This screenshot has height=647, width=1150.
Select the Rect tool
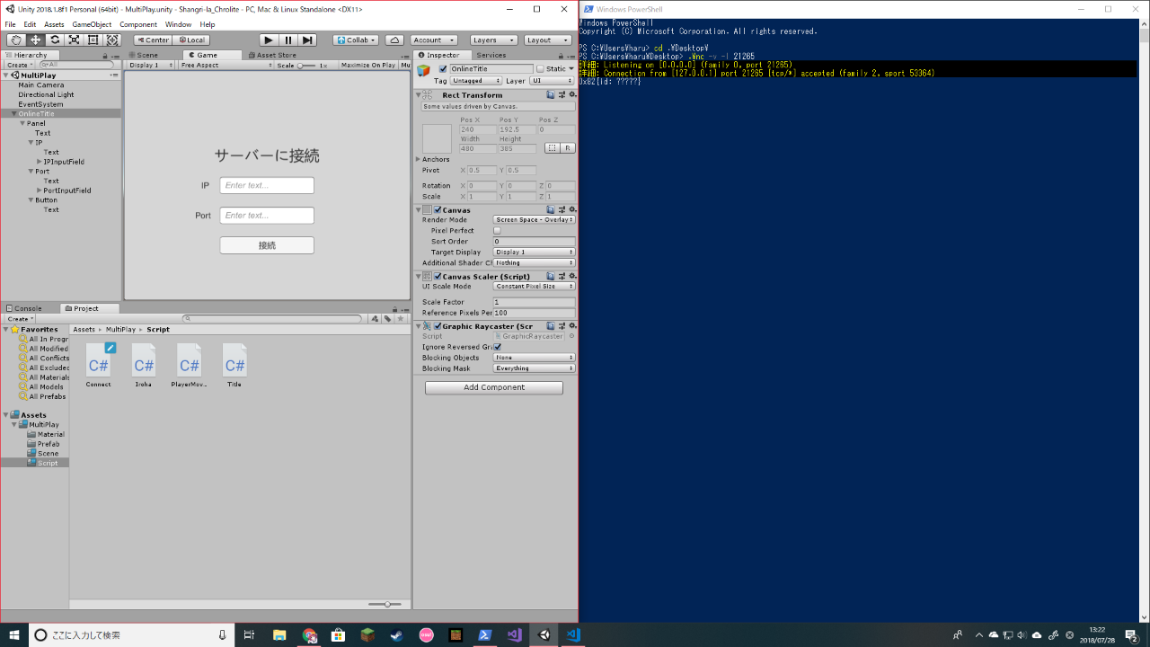pyautogui.click(x=93, y=40)
